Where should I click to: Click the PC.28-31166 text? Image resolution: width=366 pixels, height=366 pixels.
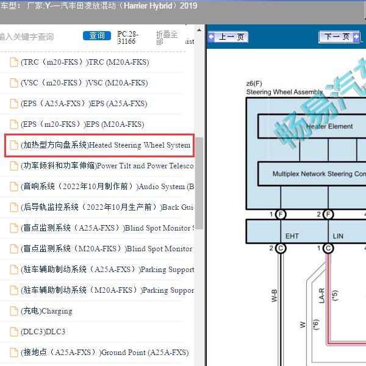click(x=127, y=38)
